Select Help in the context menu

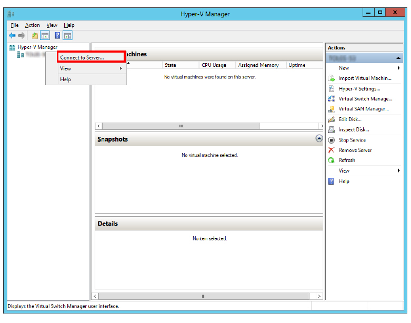pos(91,79)
